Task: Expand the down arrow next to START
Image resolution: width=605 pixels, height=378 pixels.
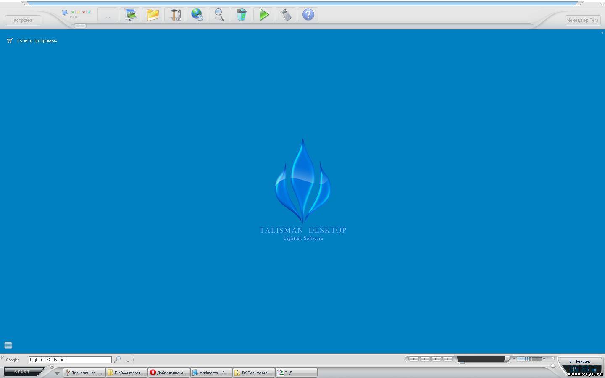Action: coord(57,373)
